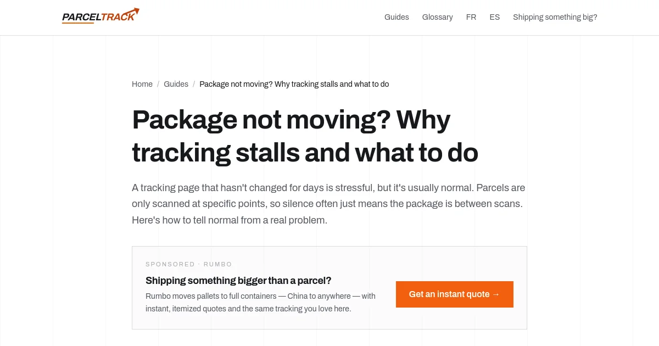
Task: Click the intro paragraph about stalled tracking
Action: (328, 204)
